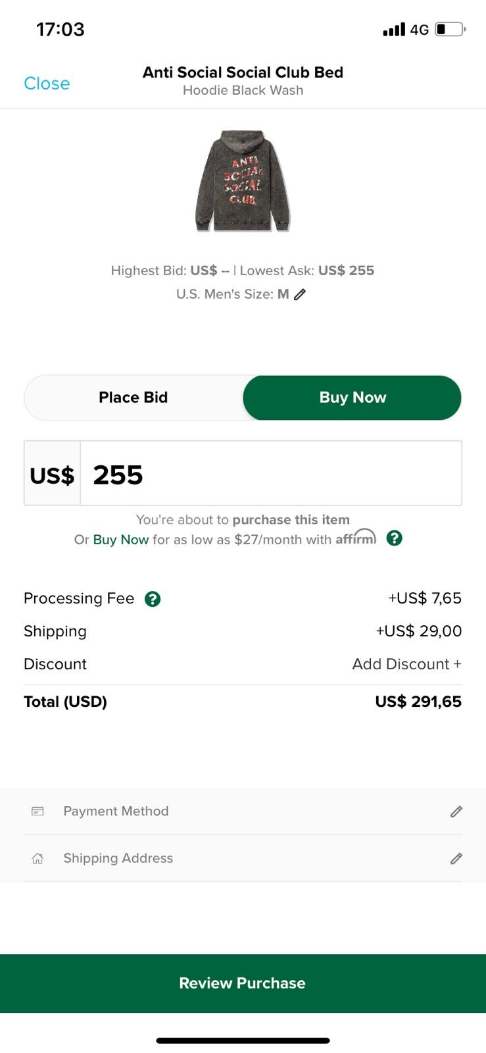Tap the US$ 255 price input field
Viewport: 486px width, 1053px height.
pos(270,474)
